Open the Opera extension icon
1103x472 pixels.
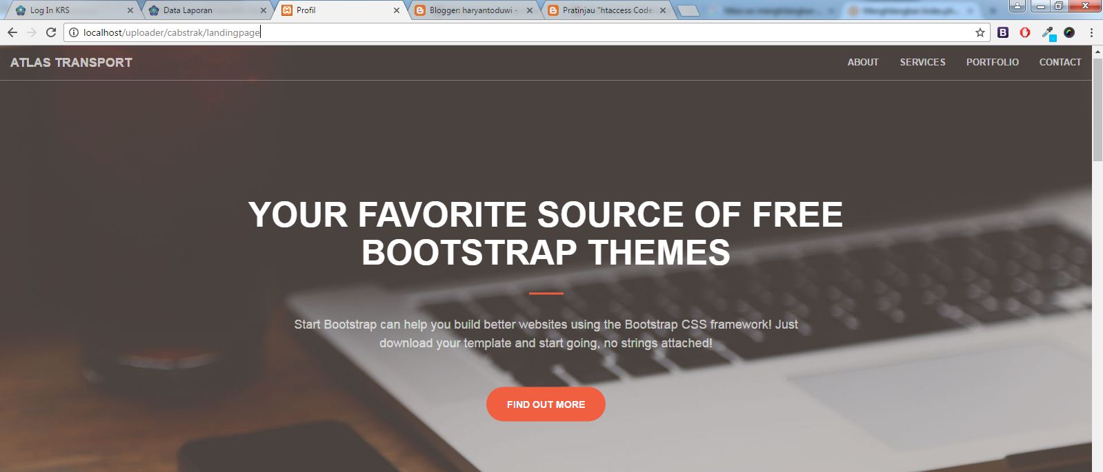[x=1025, y=32]
